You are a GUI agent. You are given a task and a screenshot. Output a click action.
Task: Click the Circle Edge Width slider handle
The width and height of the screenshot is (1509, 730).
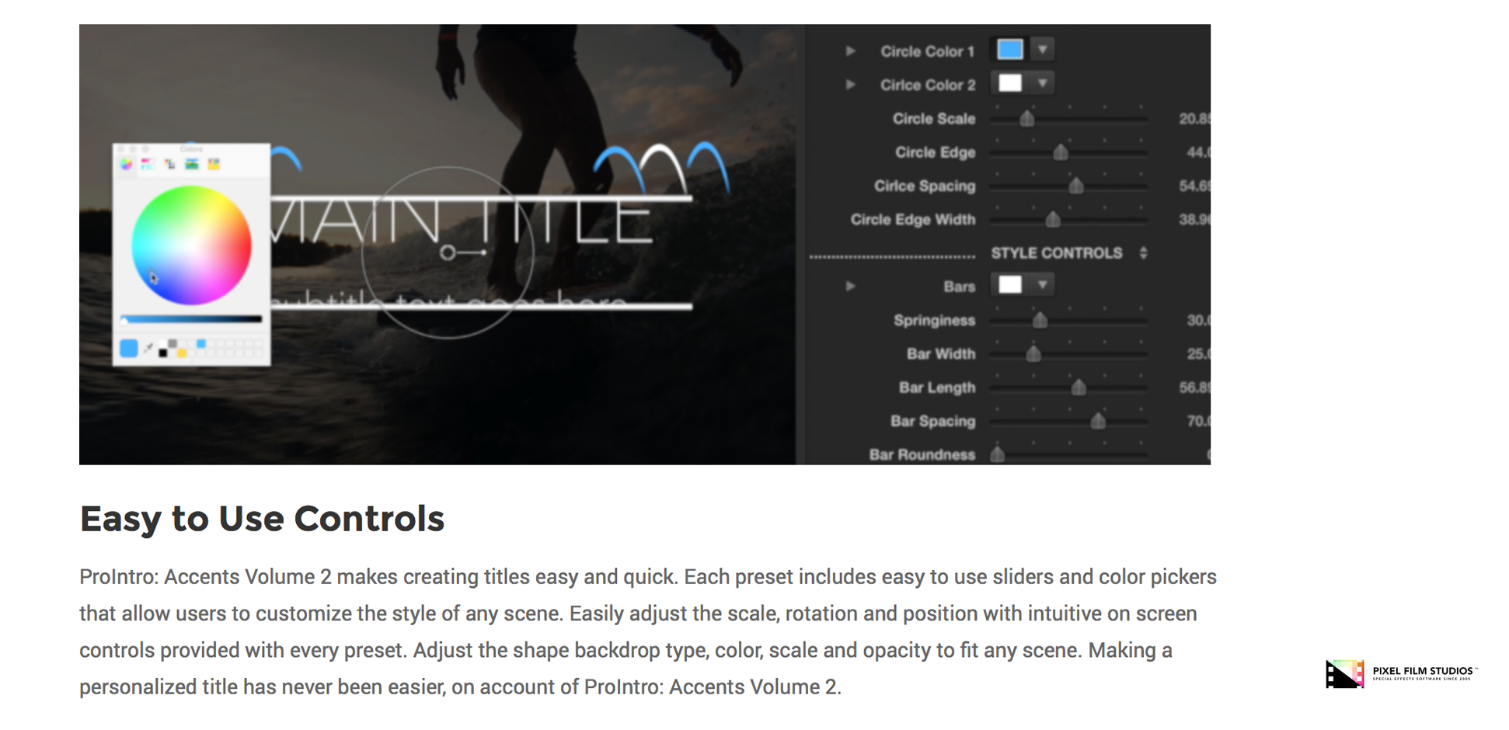[1053, 220]
